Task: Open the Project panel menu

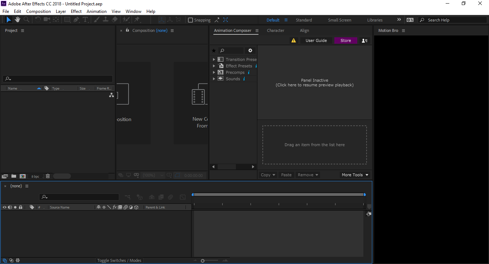Action: click(23, 30)
